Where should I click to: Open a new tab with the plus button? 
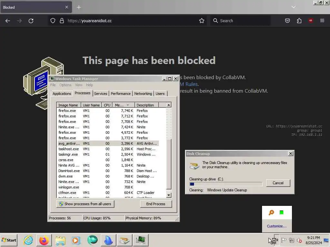click(79, 7)
